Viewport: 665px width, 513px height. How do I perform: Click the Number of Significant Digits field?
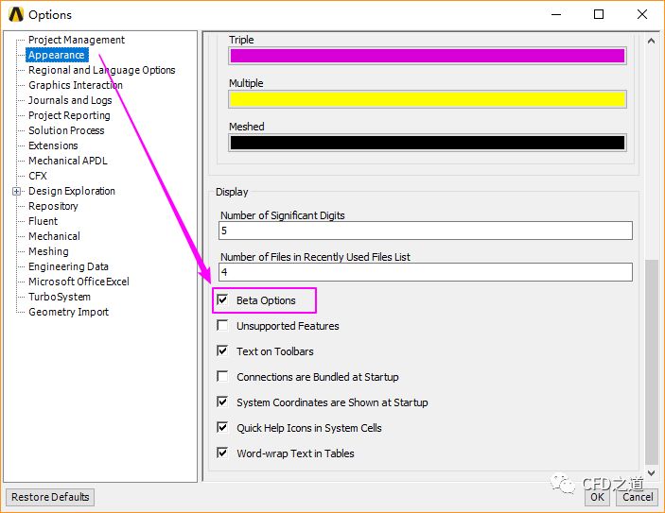pyautogui.click(x=426, y=231)
